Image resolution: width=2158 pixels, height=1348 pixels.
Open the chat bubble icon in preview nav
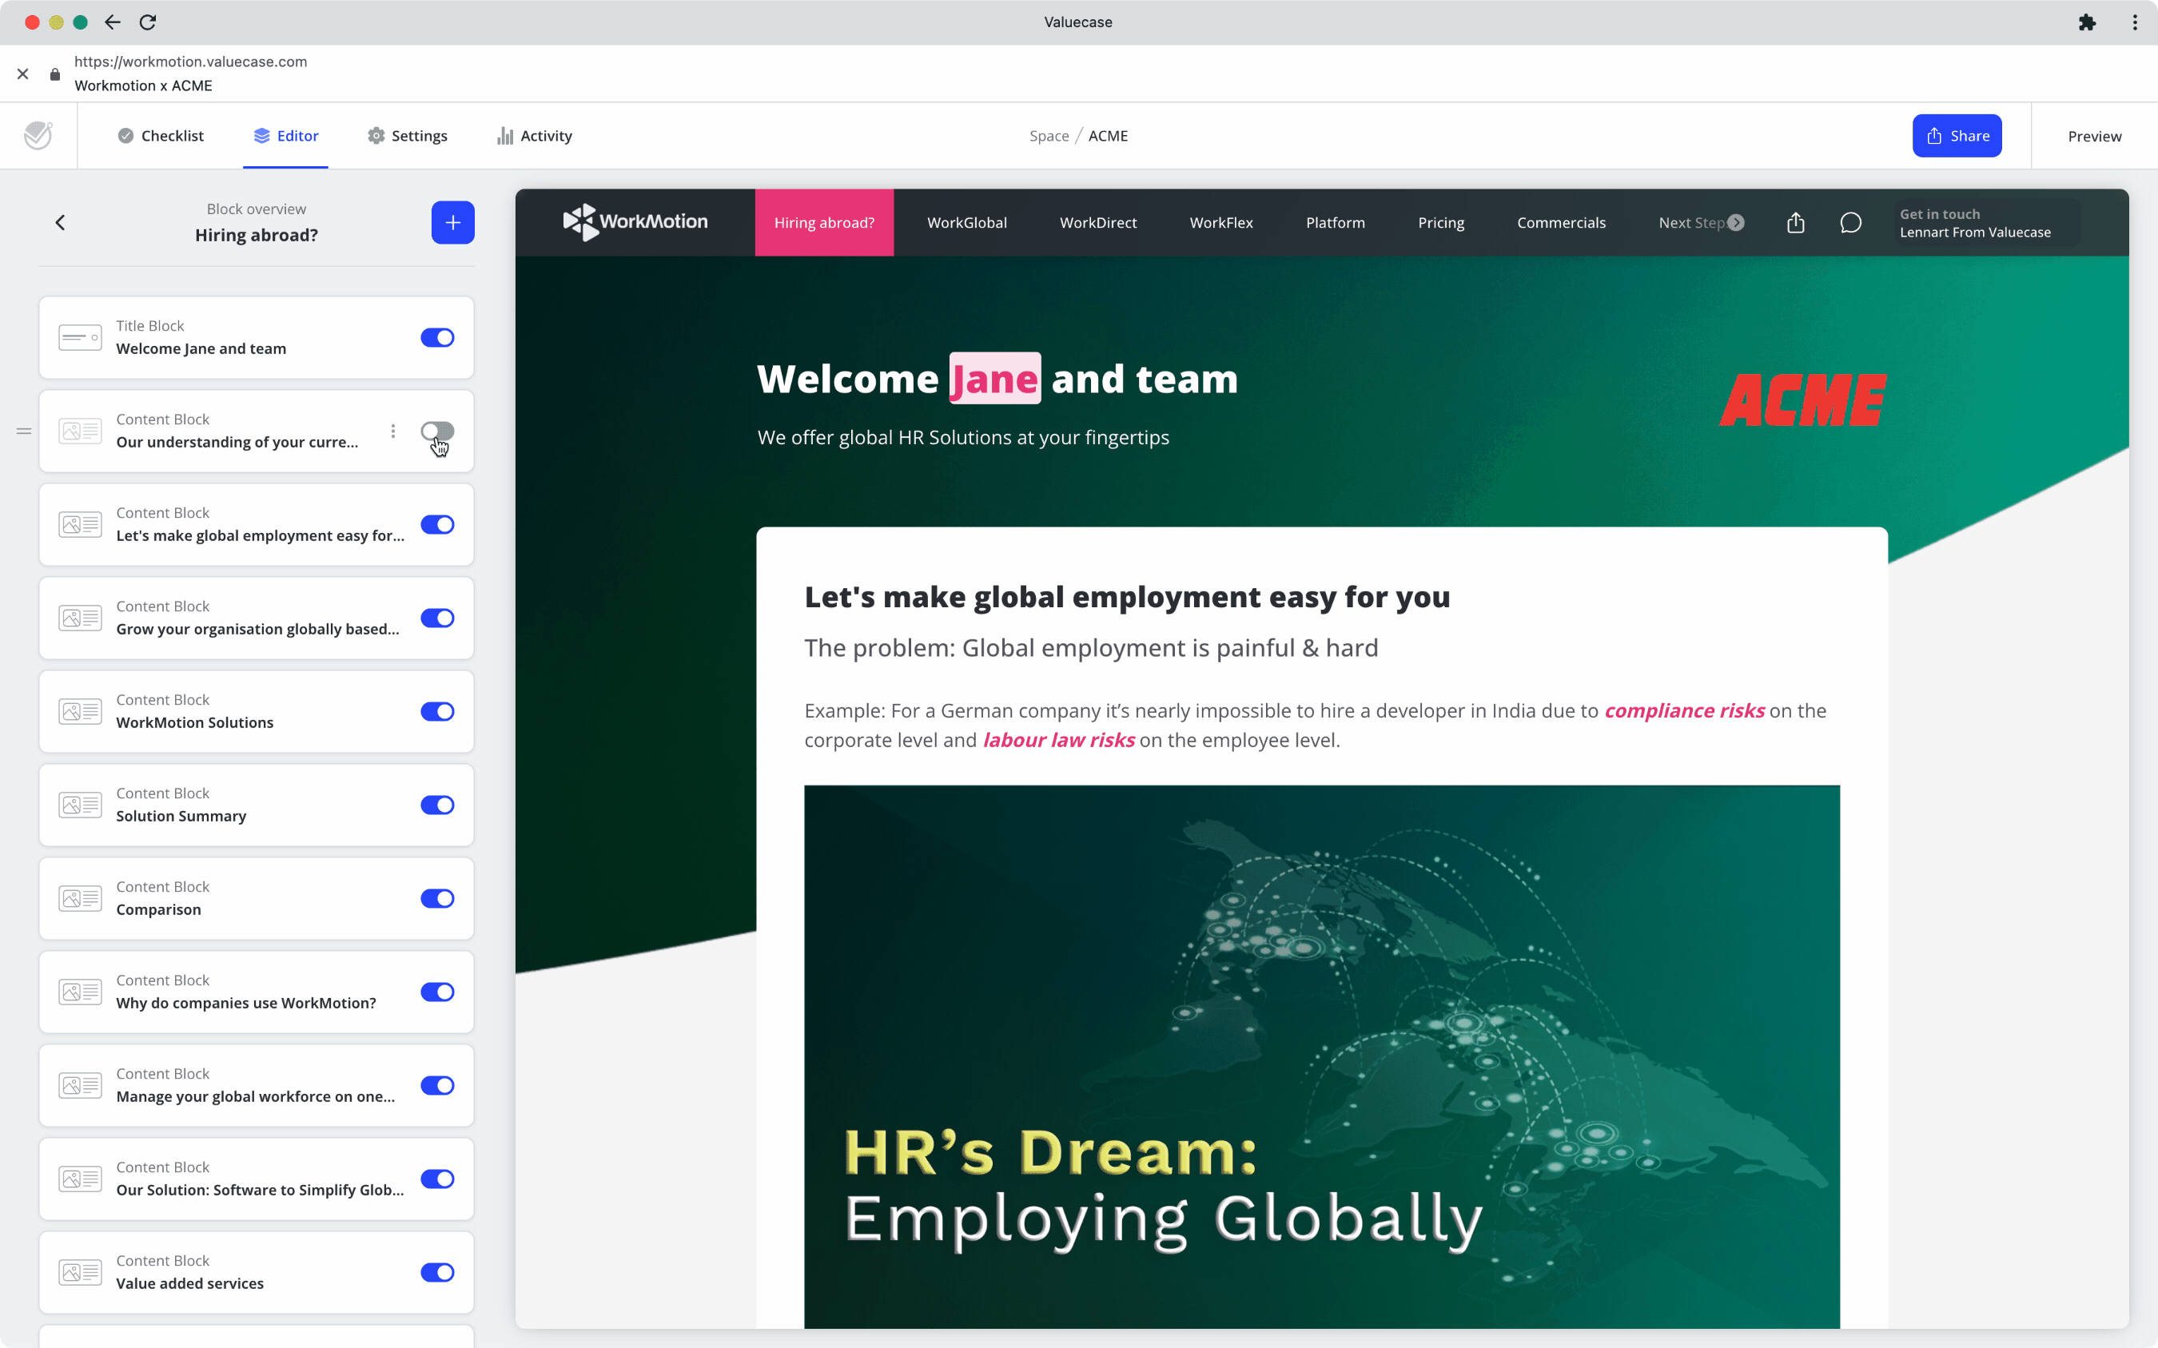click(1851, 222)
